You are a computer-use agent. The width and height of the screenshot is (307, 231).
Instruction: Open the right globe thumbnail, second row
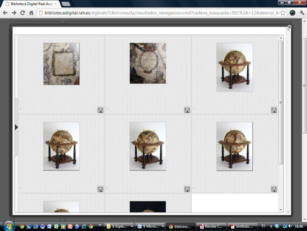click(234, 146)
